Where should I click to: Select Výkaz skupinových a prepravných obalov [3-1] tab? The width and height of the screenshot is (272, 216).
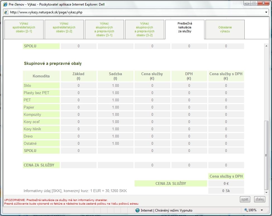click(x=104, y=30)
